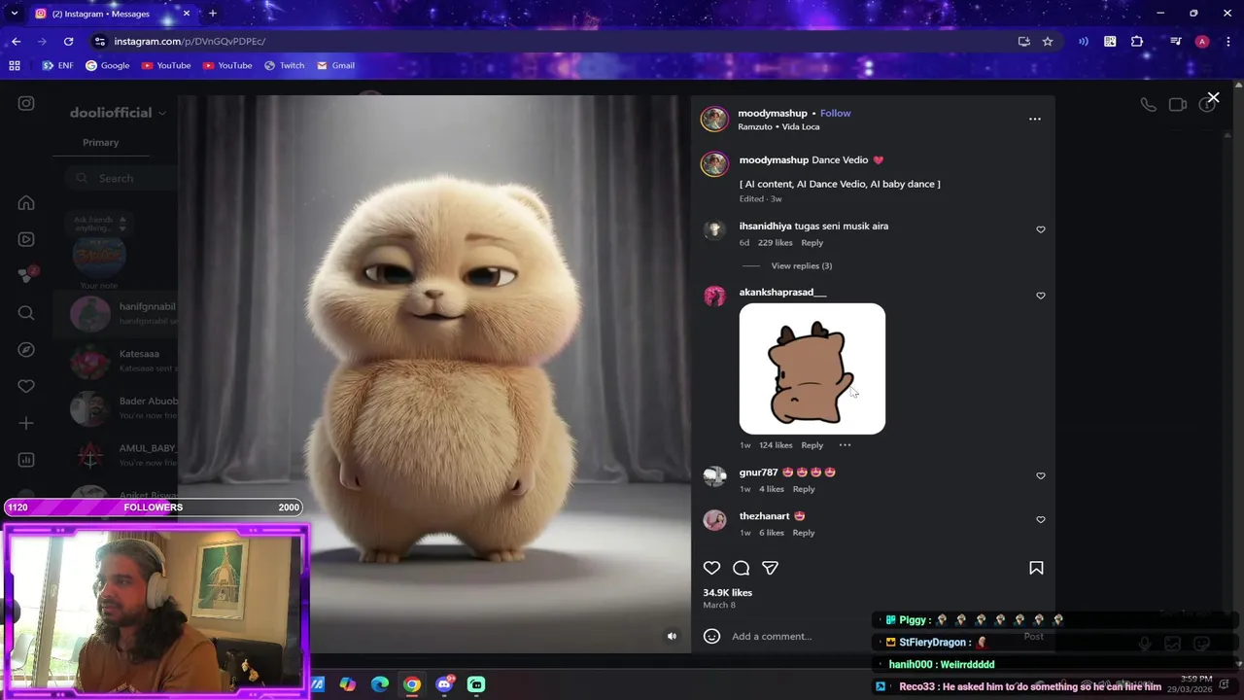Open Notifications heart in the sidebar
1244x700 pixels.
coord(26,386)
